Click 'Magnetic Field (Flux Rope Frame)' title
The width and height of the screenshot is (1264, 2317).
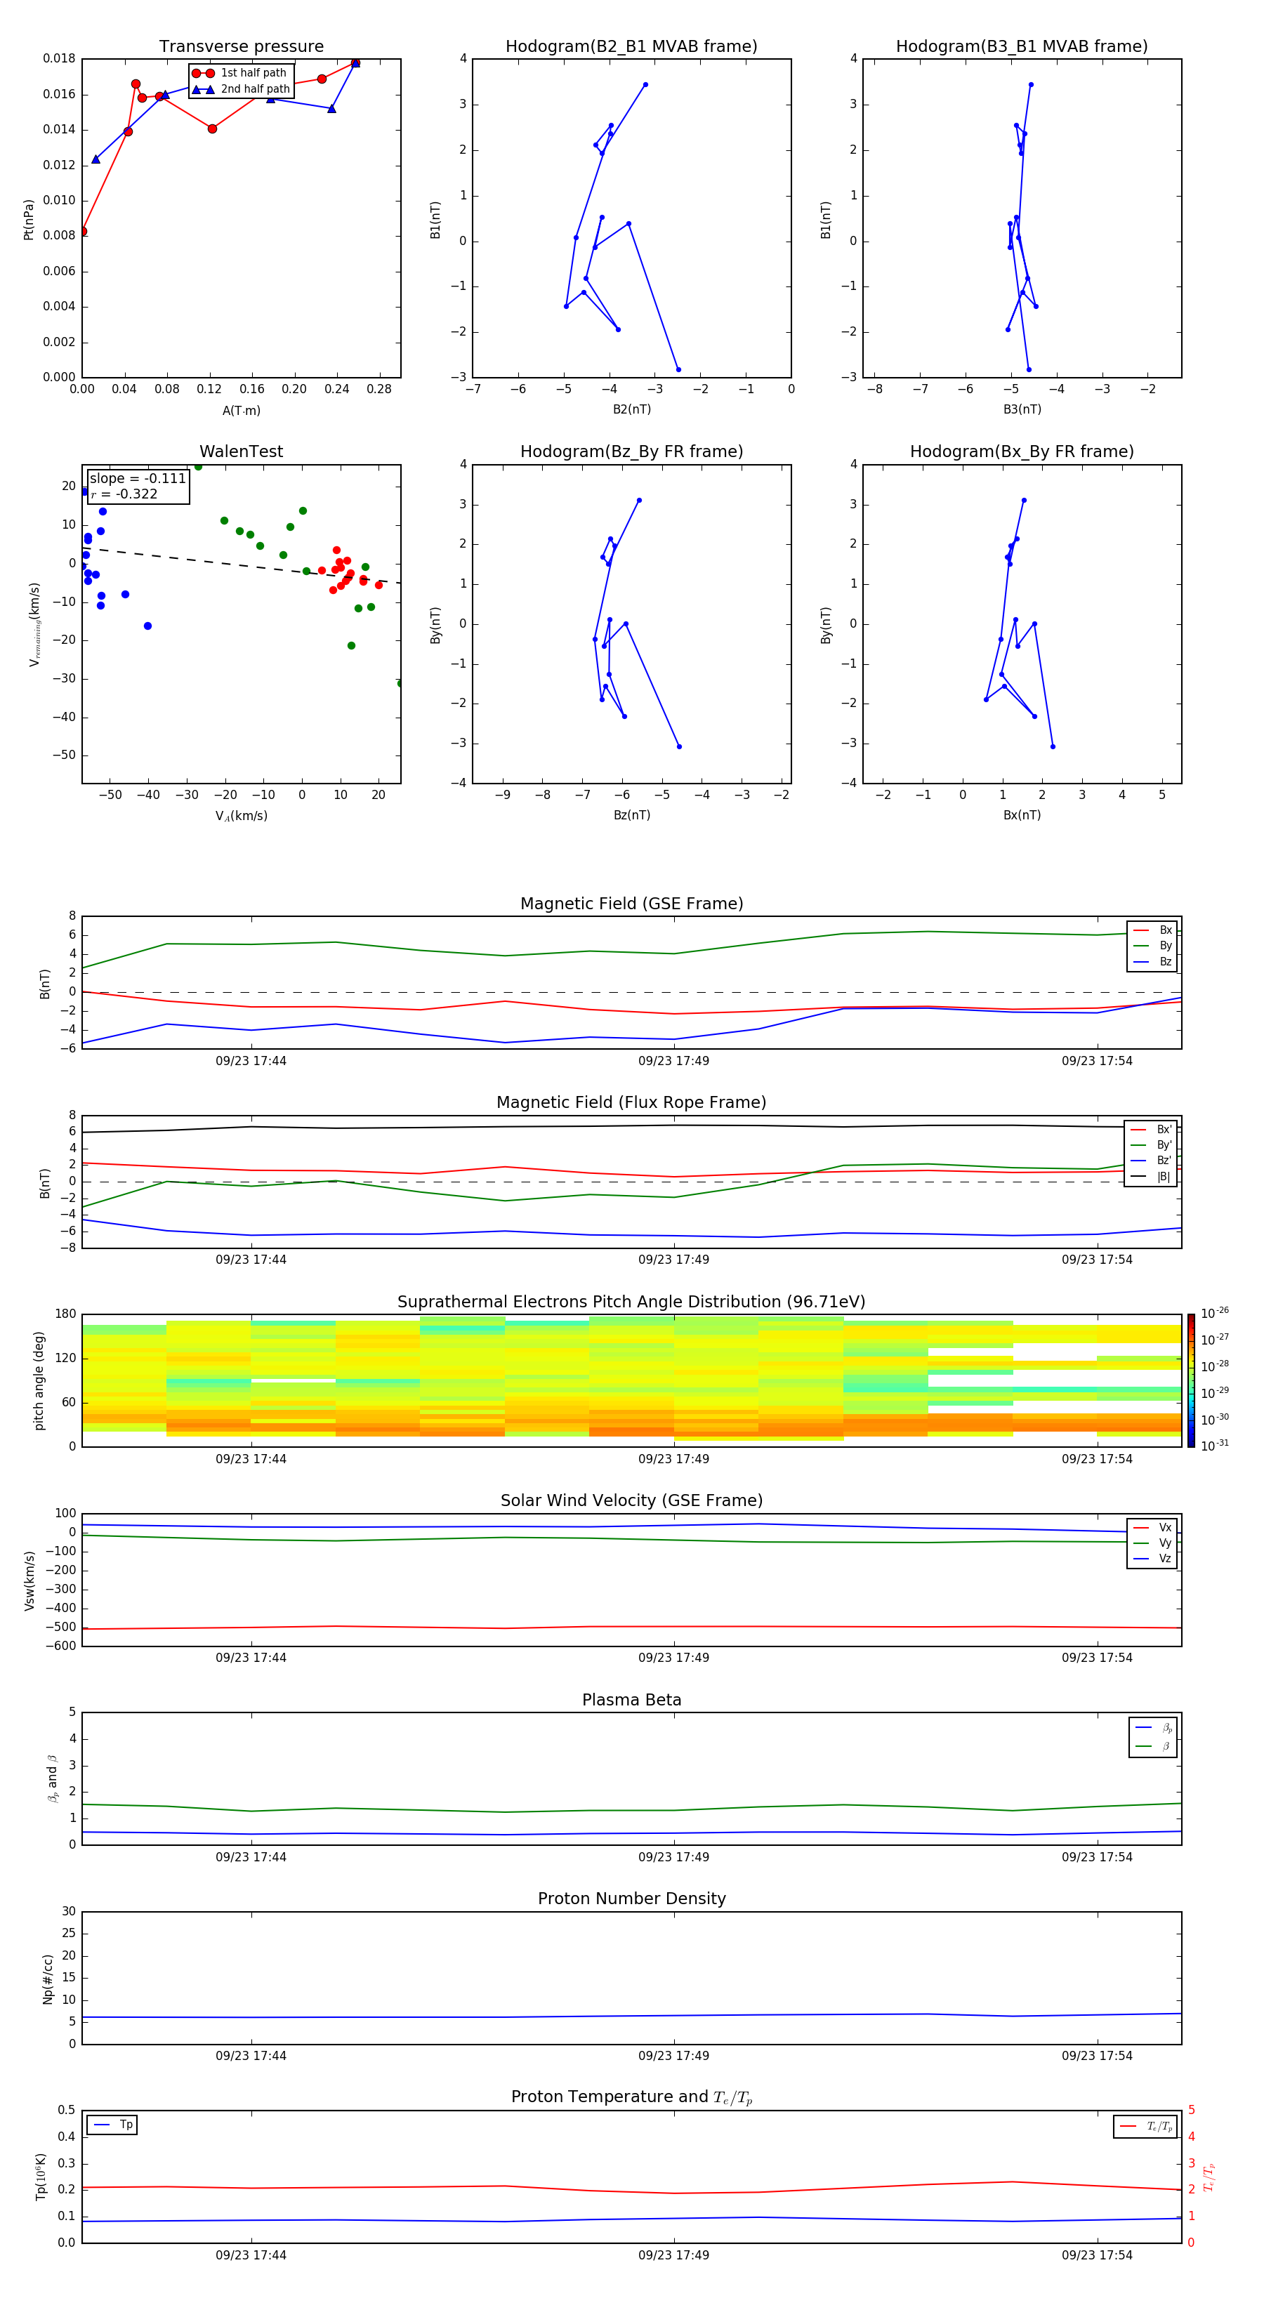tap(631, 1103)
